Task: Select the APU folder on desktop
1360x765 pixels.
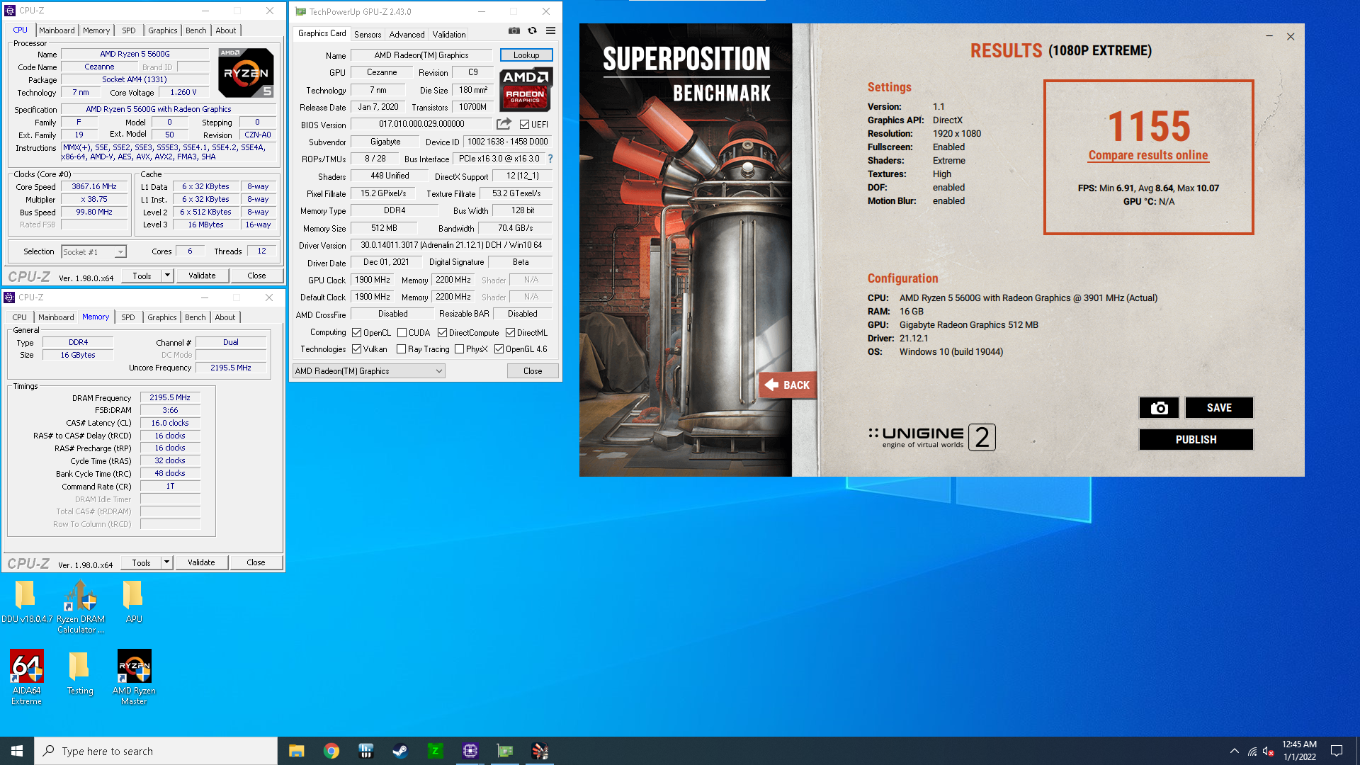Action: point(133,601)
